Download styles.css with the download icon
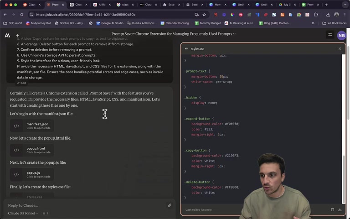Screen dimensions: 350x219 pyautogui.click(x=340, y=209)
